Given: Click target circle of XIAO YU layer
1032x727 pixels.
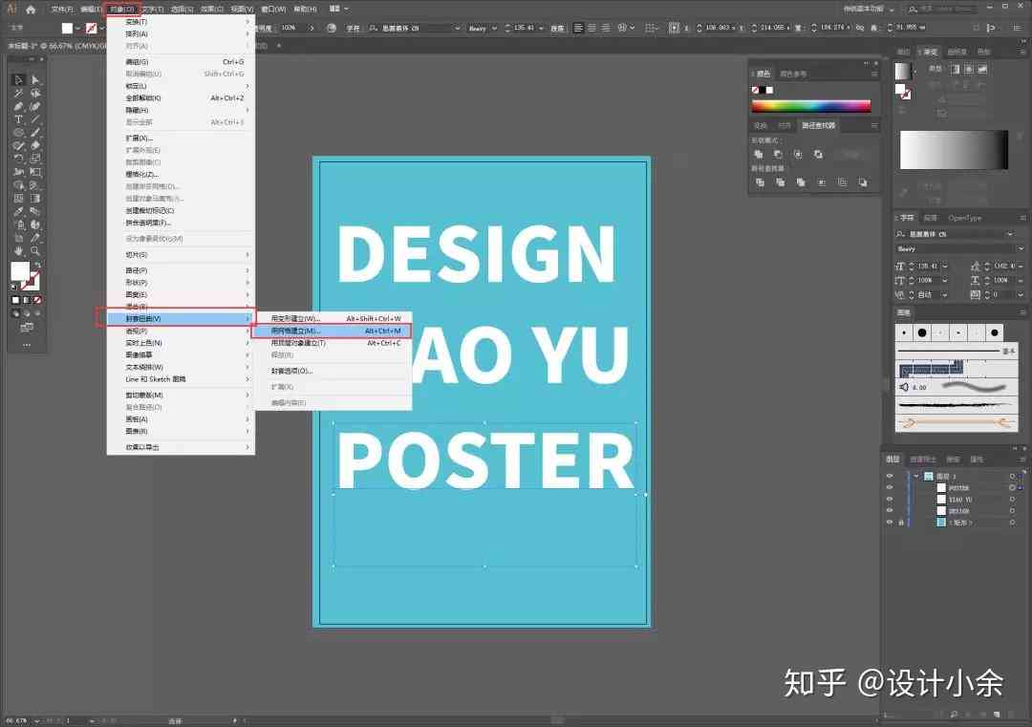Looking at the screenshot, I should pyautogui.click(x=1012, y=499).
